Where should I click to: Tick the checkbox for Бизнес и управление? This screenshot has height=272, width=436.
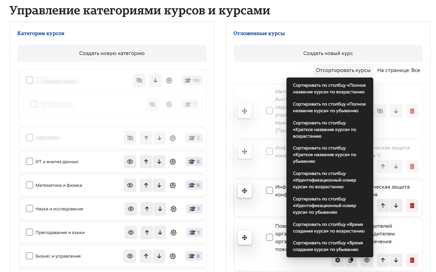point(30,256)
